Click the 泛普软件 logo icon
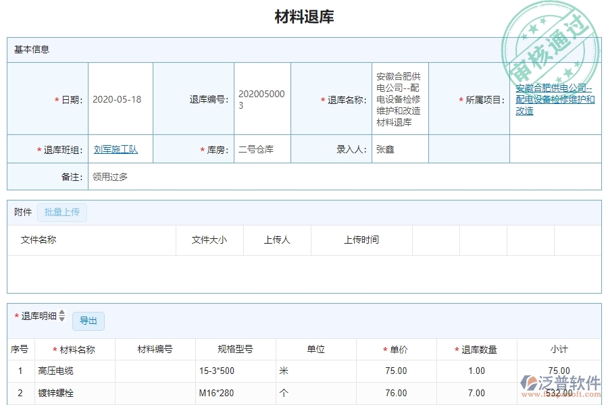 point(529,383)
